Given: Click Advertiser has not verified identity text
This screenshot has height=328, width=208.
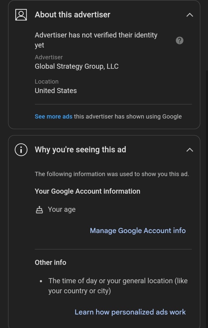Looking at the screenshot, I should [96, 40].
